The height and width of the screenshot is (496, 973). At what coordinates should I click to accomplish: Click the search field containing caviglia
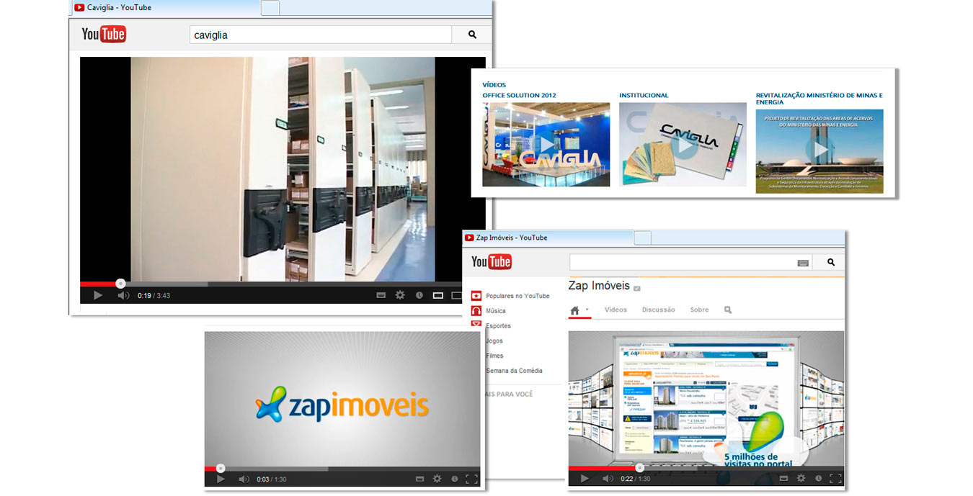[320, 35]
